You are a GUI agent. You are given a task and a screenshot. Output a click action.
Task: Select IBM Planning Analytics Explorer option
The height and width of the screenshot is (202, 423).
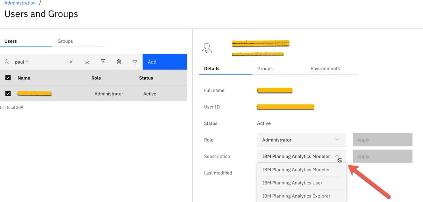click(301, 196)
